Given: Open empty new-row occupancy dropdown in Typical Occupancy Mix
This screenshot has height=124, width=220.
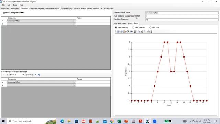Looking at the screenshot, I should point(75,24).
